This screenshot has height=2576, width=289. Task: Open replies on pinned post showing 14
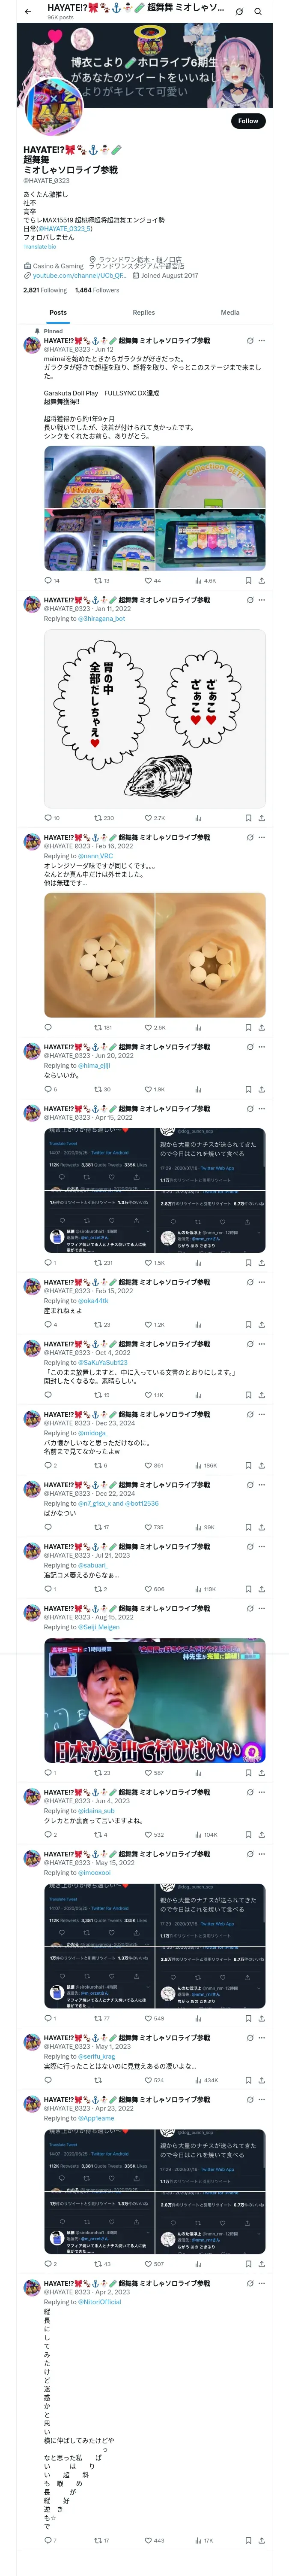[x=52, y=580]
